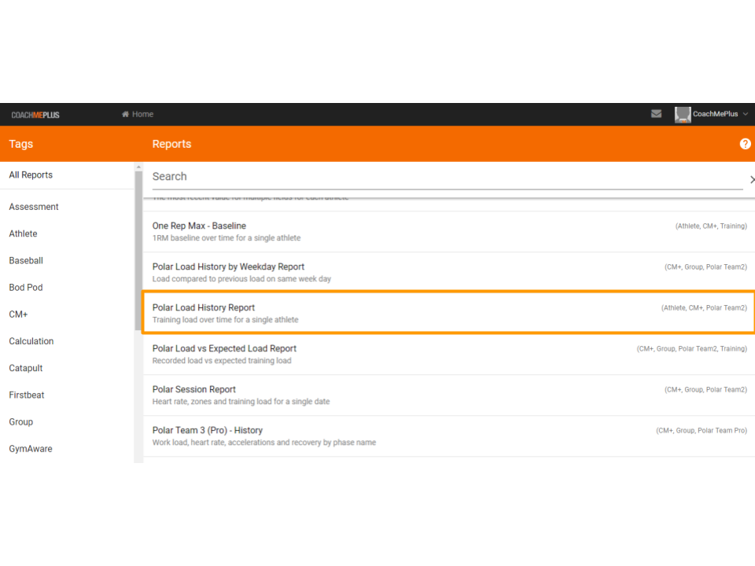
Task: Click 'Heart rate, zones and training load' description
Action: coord(241,402)
